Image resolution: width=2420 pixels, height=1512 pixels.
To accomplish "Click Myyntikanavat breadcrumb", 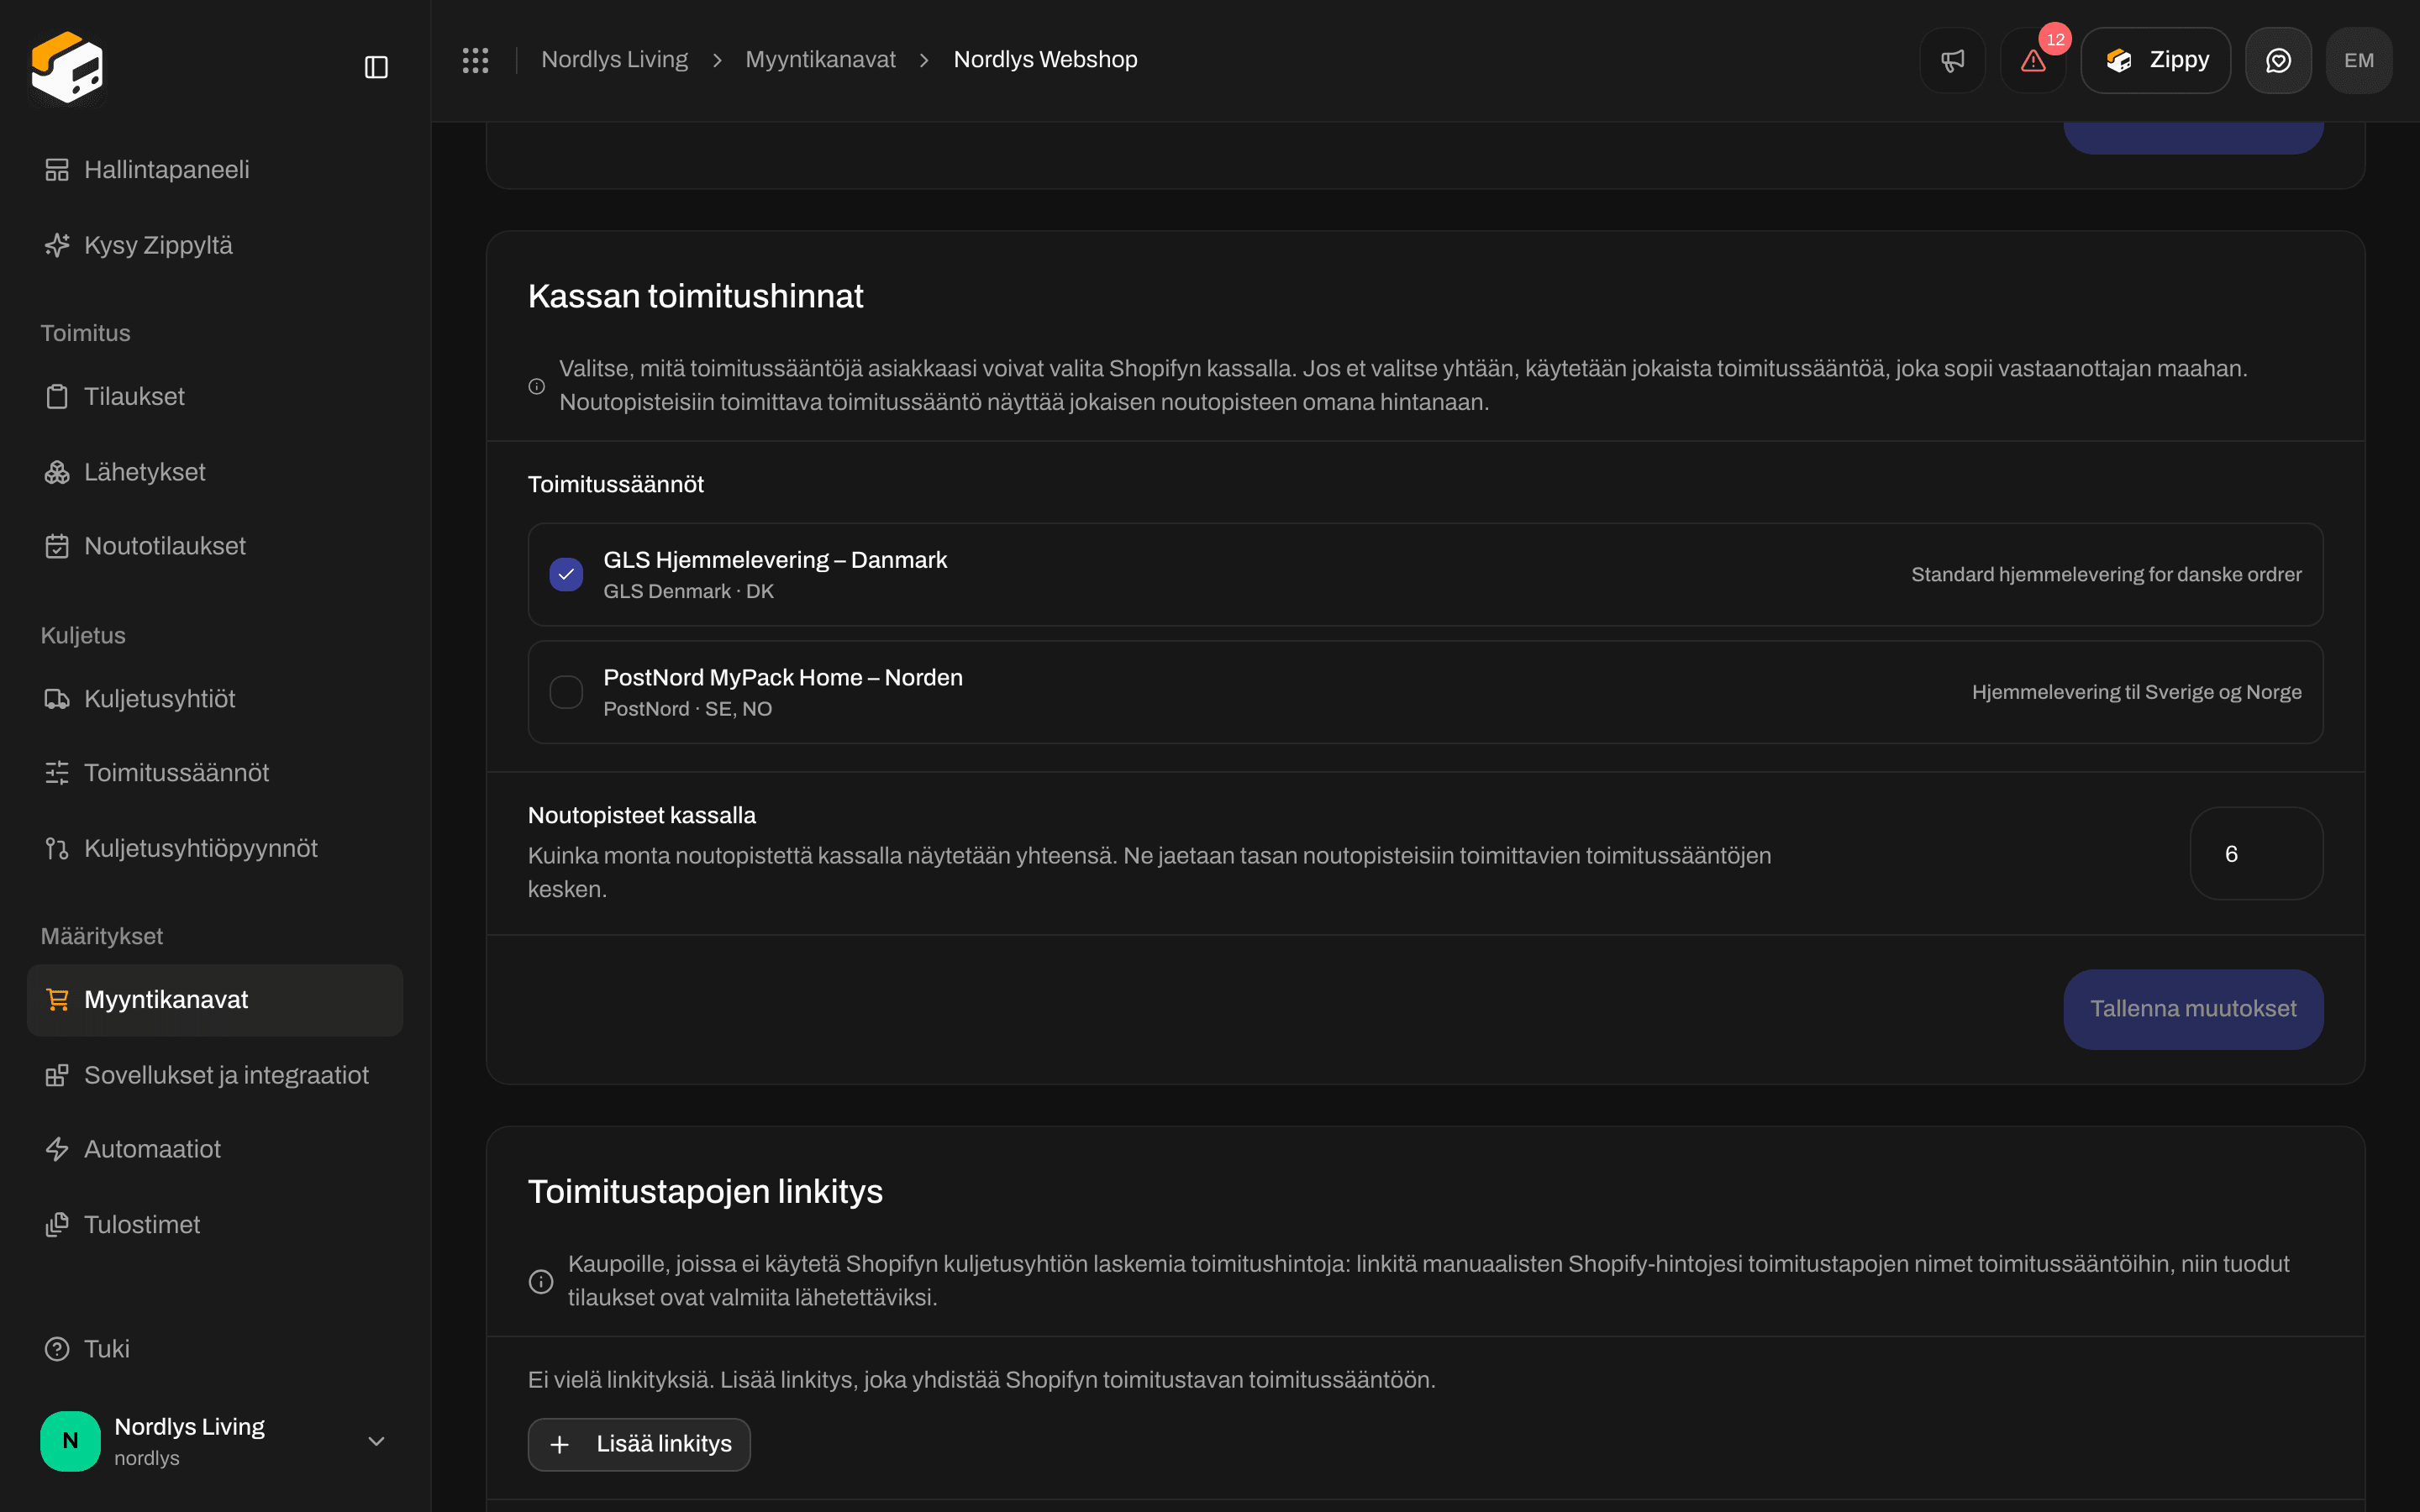I will 820,60.
